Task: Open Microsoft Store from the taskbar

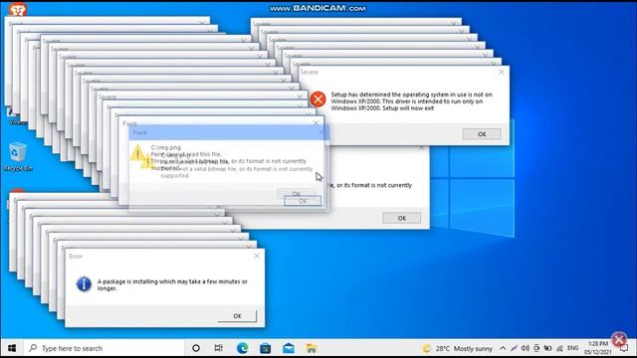Action: [266, 348]
